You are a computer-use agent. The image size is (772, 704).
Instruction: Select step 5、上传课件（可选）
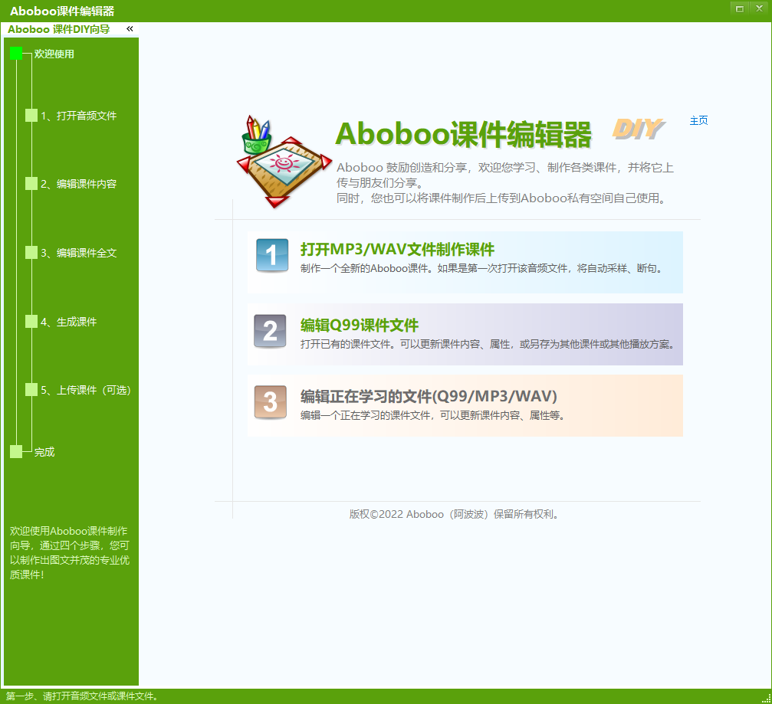pos(85,390)
